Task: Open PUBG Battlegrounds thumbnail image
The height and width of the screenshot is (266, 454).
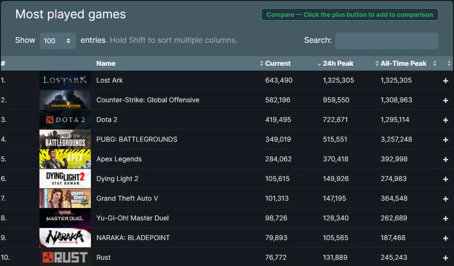Action: [x=65, y=139]
